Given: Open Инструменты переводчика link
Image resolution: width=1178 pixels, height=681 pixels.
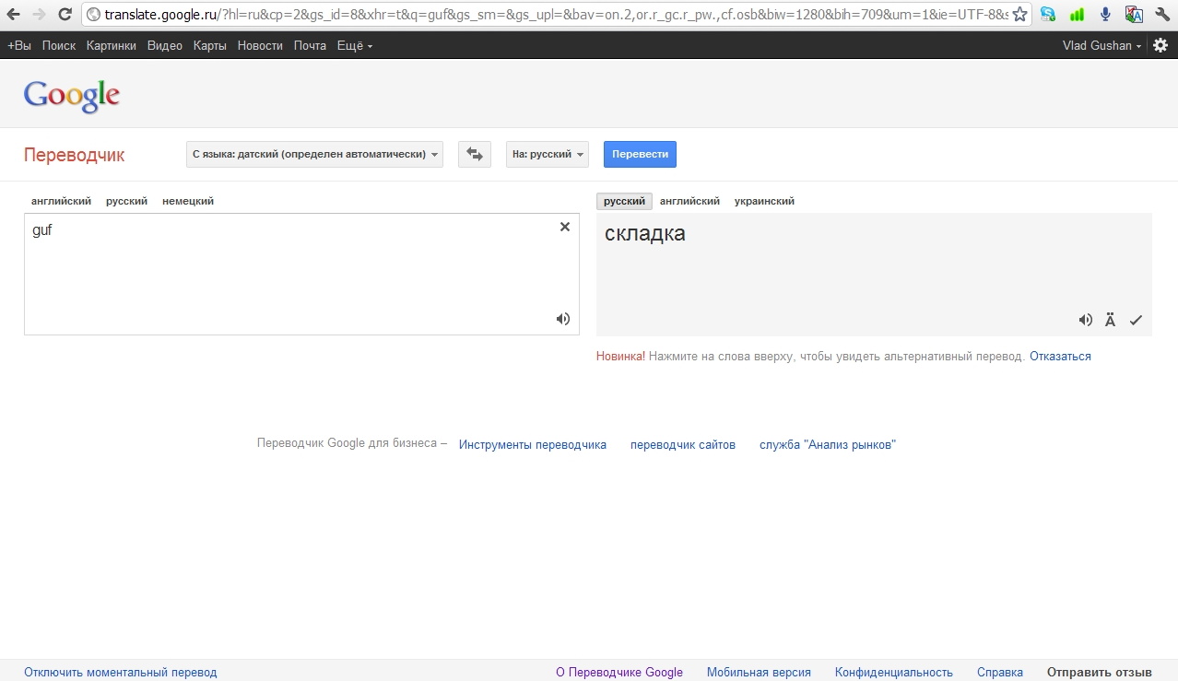Looking at the screenshot, I should pos(533,444).
